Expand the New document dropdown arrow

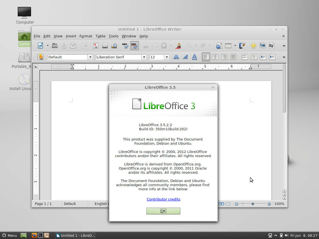click(48, 46)
